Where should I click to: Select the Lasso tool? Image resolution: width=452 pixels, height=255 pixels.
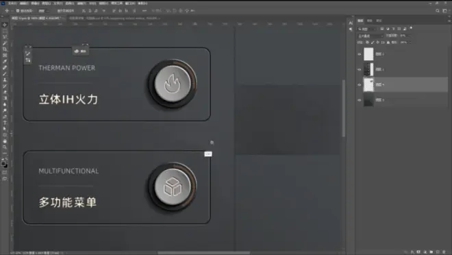point(5,37)
